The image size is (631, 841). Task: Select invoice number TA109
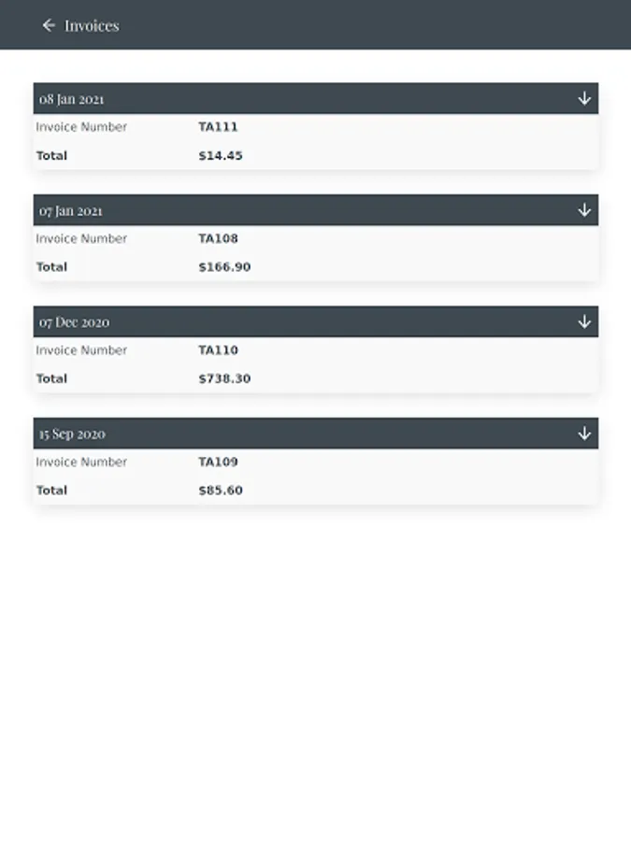(218, 462)
